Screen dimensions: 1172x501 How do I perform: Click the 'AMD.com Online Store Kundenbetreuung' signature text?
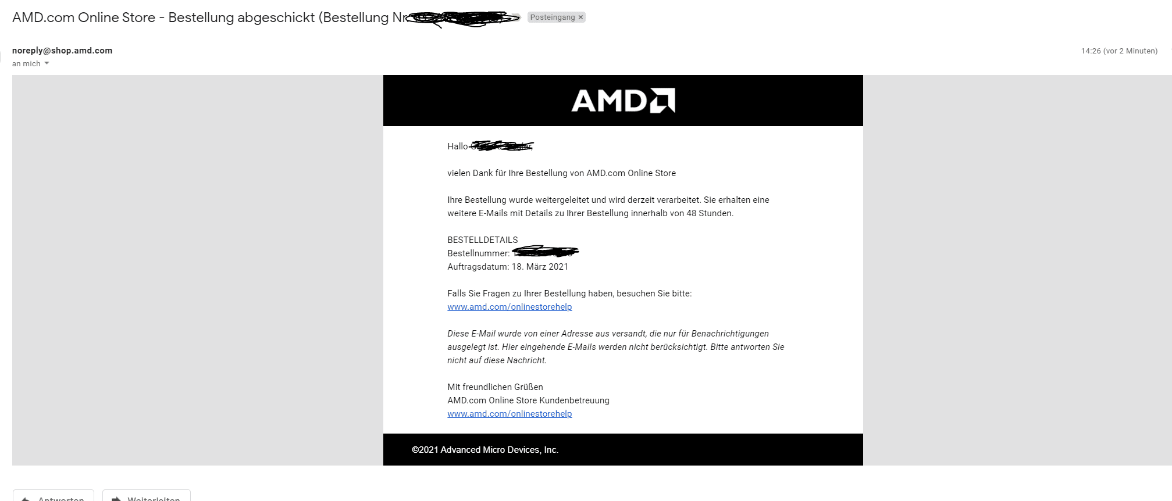[x=528, y=400]
